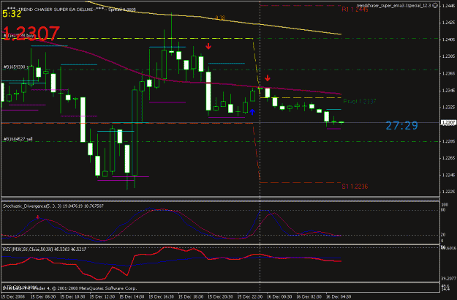
Task: Click current price tag 1.2307 on price axis
Action: (x=448, y=123)
